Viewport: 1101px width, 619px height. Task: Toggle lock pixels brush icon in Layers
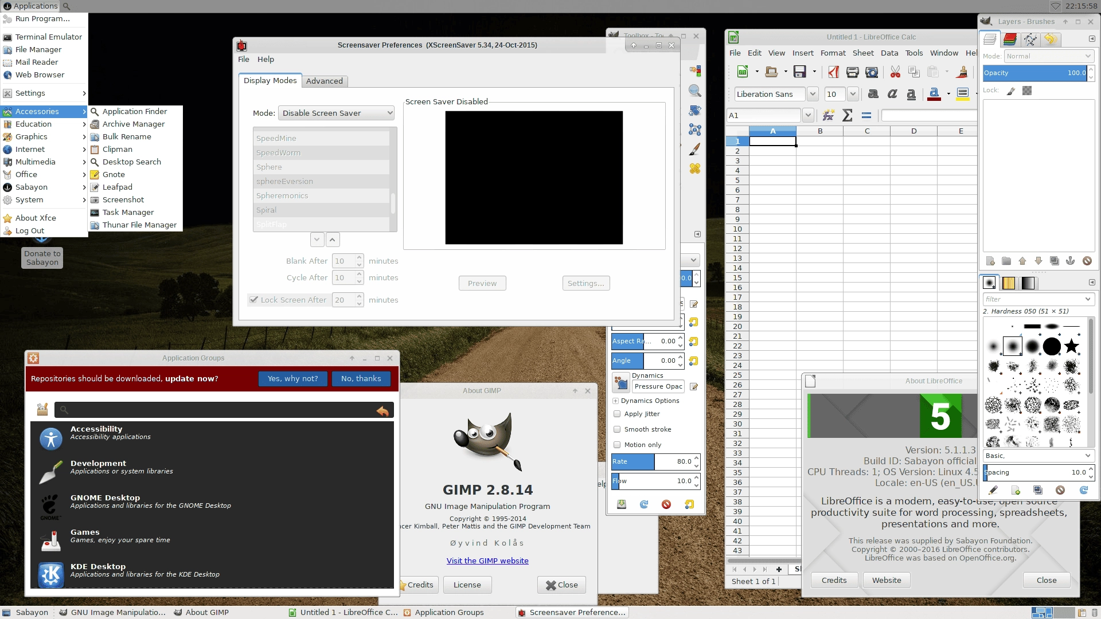coord(1011,91)
